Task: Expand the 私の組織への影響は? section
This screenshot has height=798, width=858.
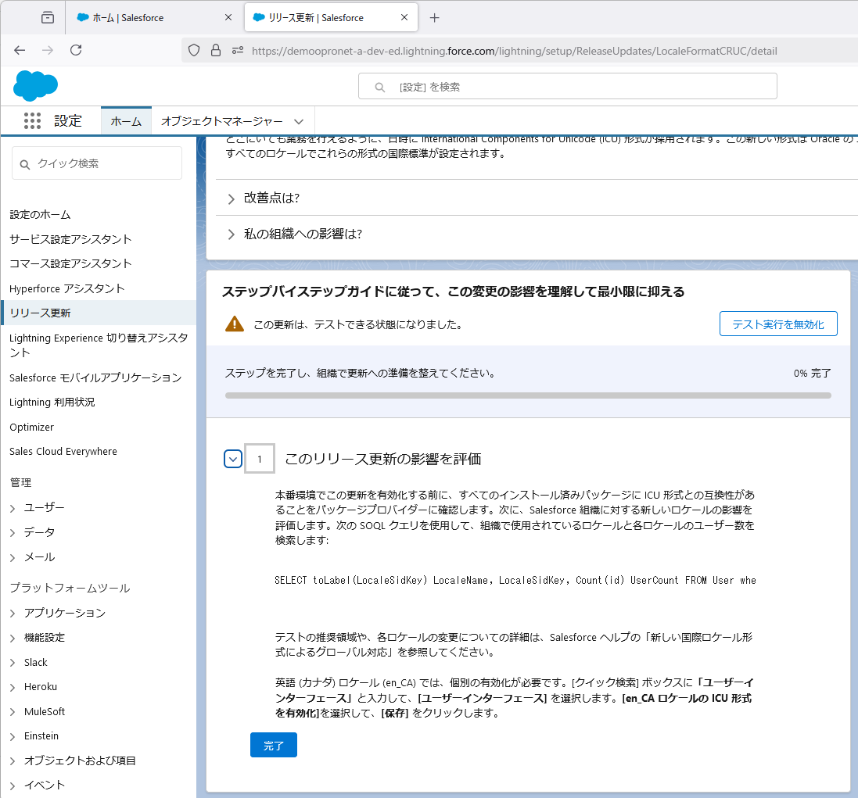Action: (x=232, y=234)
